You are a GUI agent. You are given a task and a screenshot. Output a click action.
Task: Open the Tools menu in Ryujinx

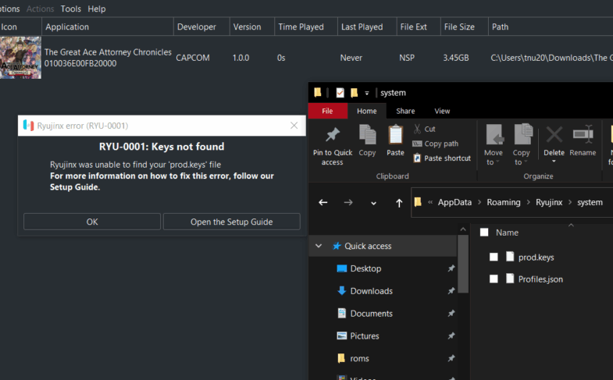click(x=70, y=9)
